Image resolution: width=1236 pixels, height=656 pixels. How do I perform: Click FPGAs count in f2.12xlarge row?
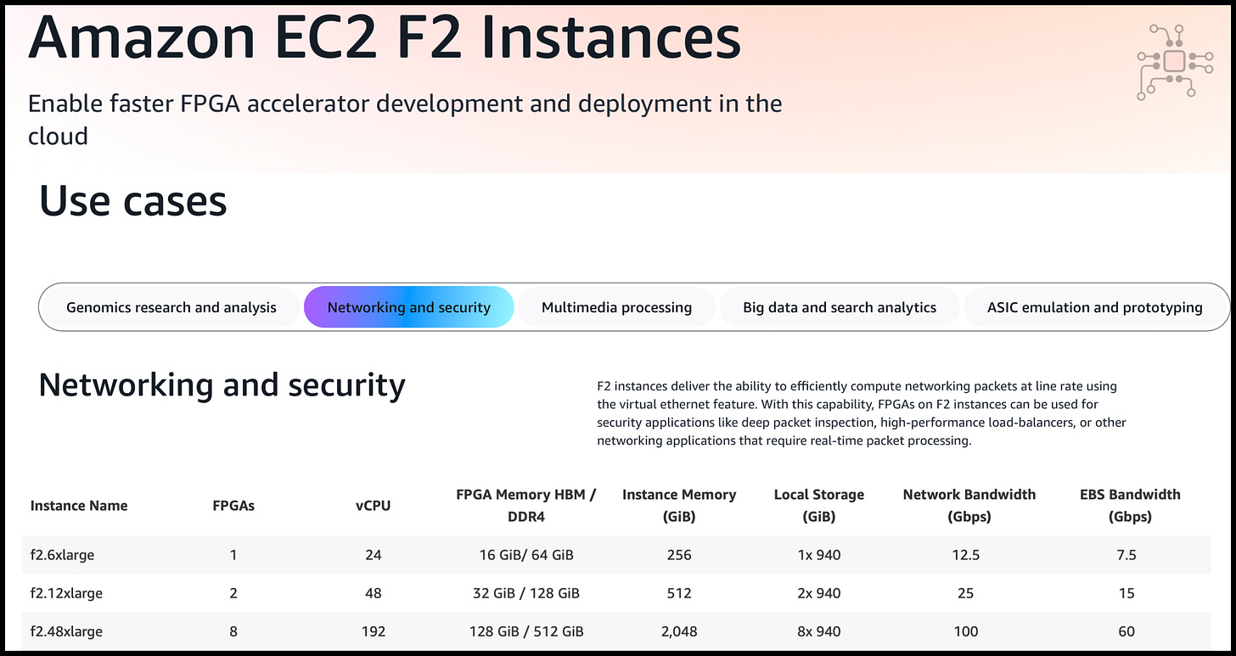pos(233,593)
